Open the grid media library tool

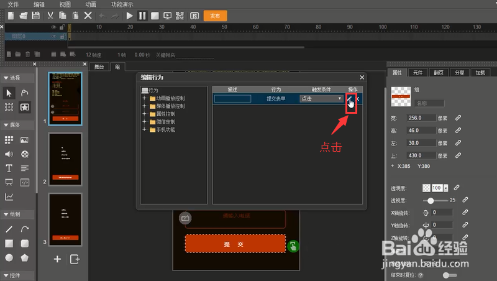click(x=9, y=140)
